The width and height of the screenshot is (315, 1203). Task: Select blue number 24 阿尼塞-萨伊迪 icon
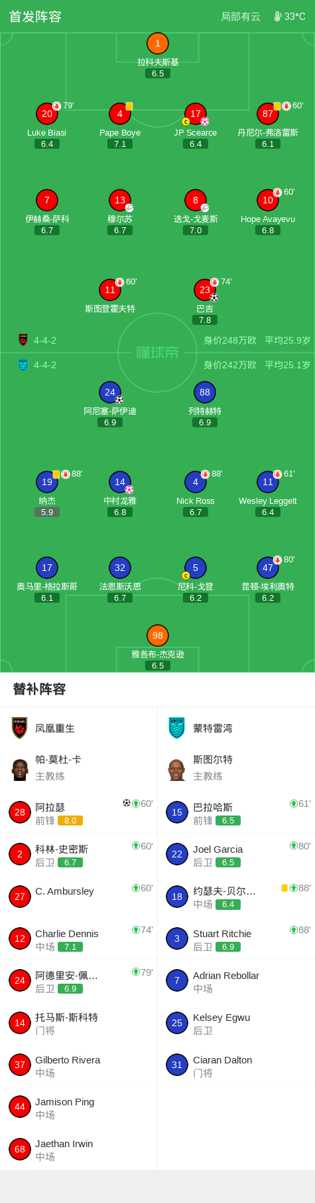pos(110,392)
